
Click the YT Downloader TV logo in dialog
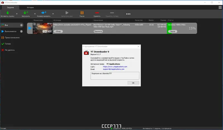click(x=86, y=52)
